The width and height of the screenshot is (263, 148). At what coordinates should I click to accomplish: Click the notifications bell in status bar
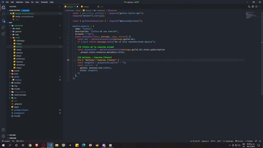260,141
